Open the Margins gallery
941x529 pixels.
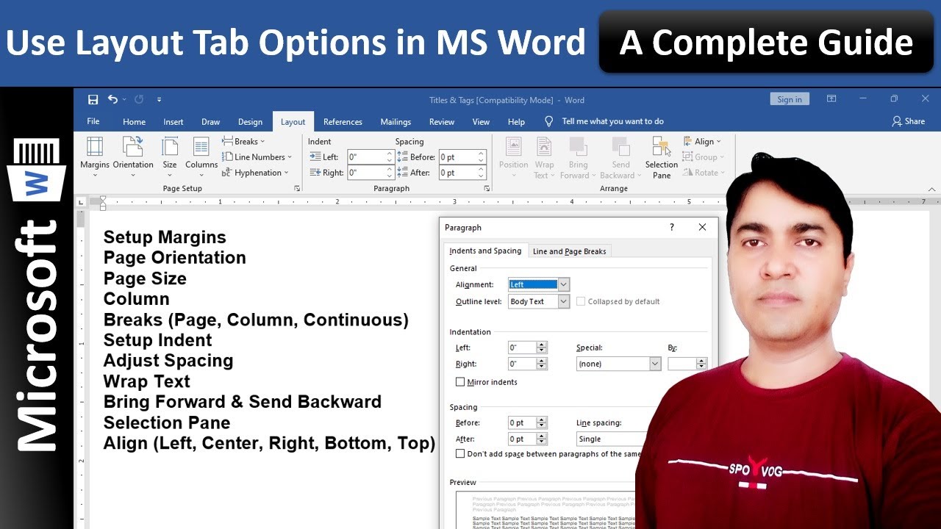point(95,157)
